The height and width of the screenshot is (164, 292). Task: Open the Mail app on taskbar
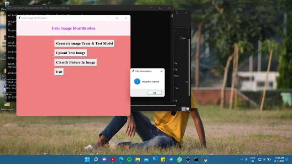pyautogui.click(x=146, y=159)
